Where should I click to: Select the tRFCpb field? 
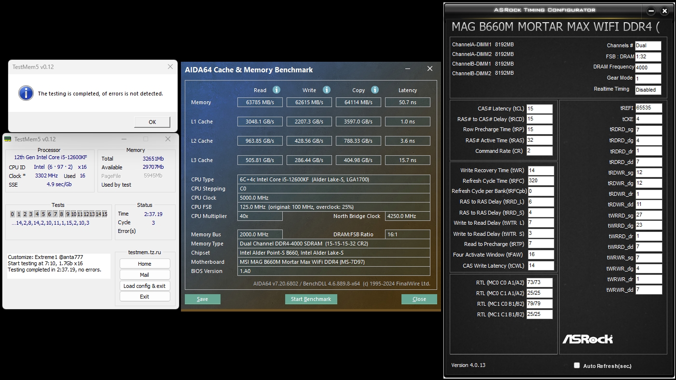click(541, 191)
